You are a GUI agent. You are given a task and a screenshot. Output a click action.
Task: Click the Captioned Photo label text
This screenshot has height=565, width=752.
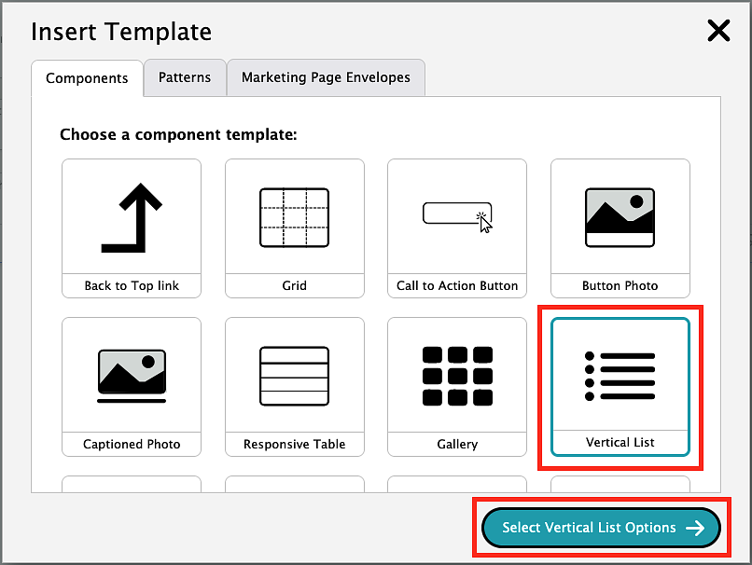(x=132, y=444)
